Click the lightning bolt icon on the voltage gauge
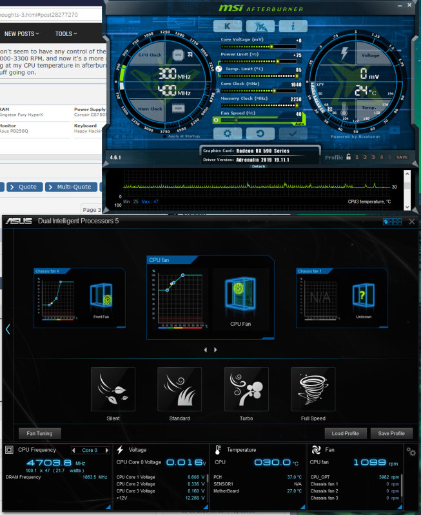Screen dimensions: 421x515 (344, 53)
